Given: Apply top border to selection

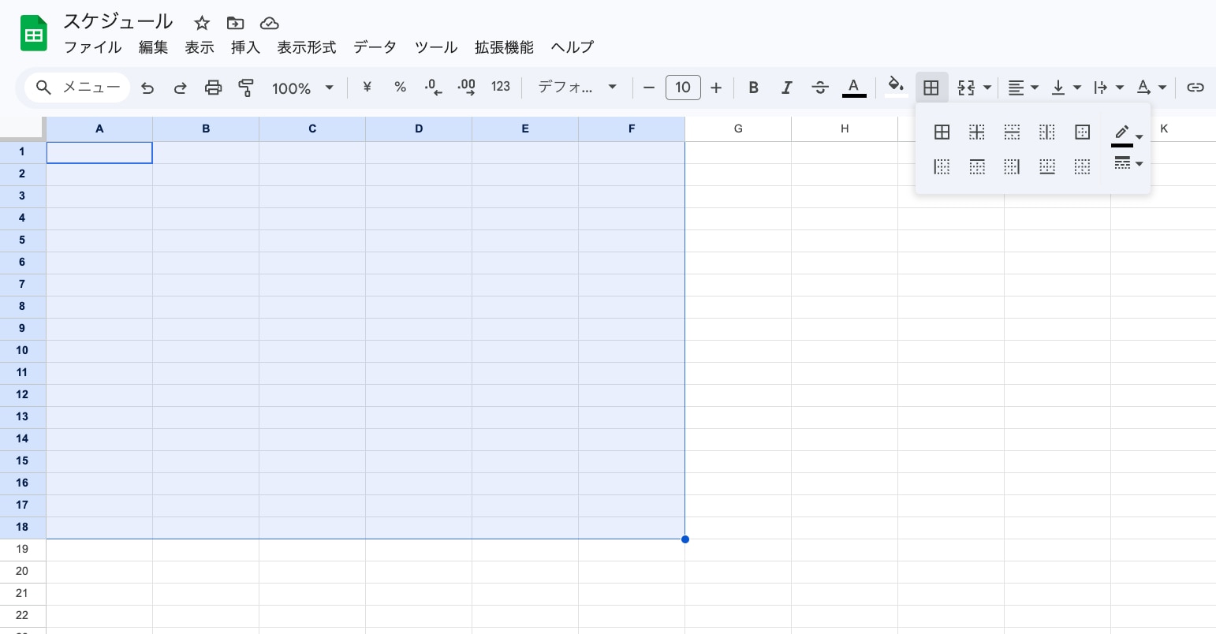Looking at the screenshot, I should 976,166.
